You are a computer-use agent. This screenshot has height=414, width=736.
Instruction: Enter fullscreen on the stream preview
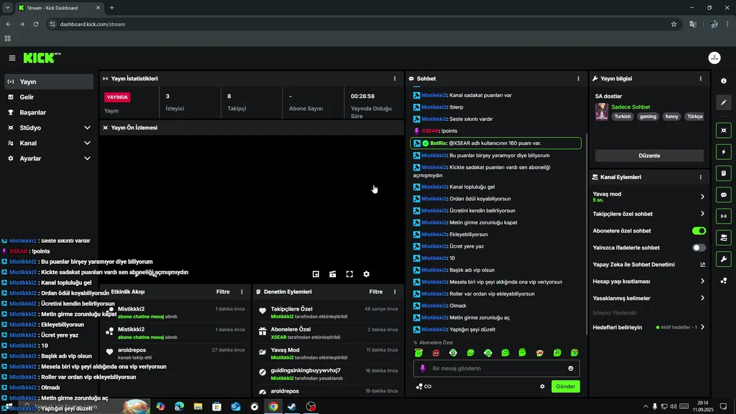(x=349, y=274)
